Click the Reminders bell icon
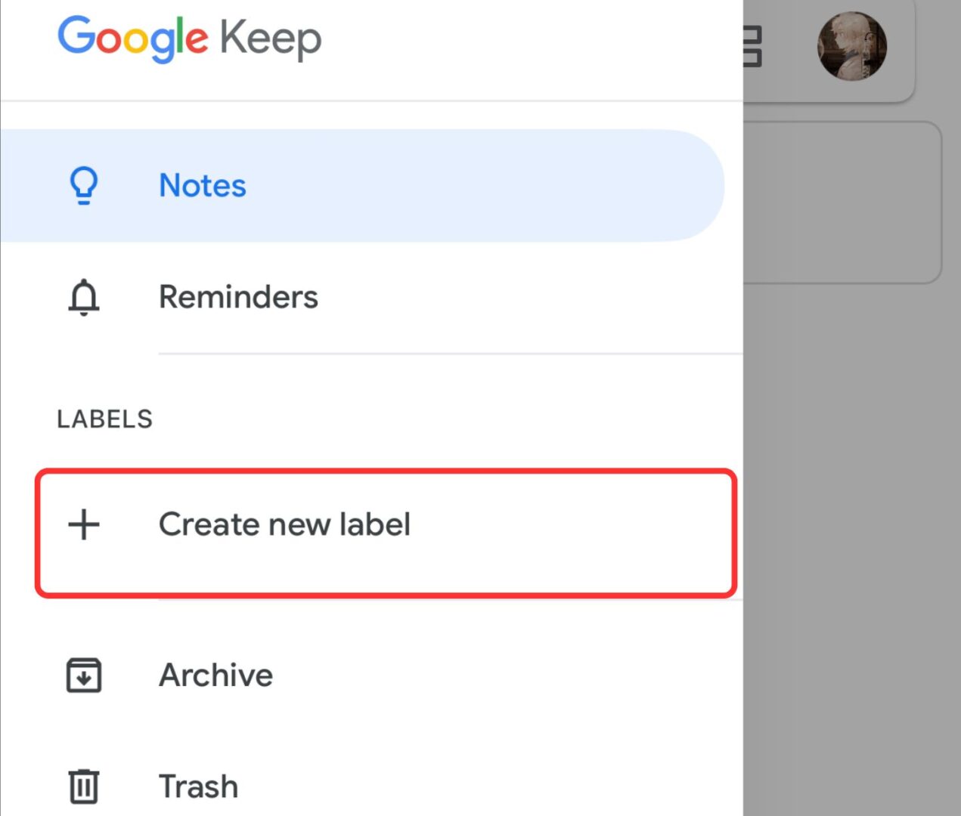 tap(83, 297)
